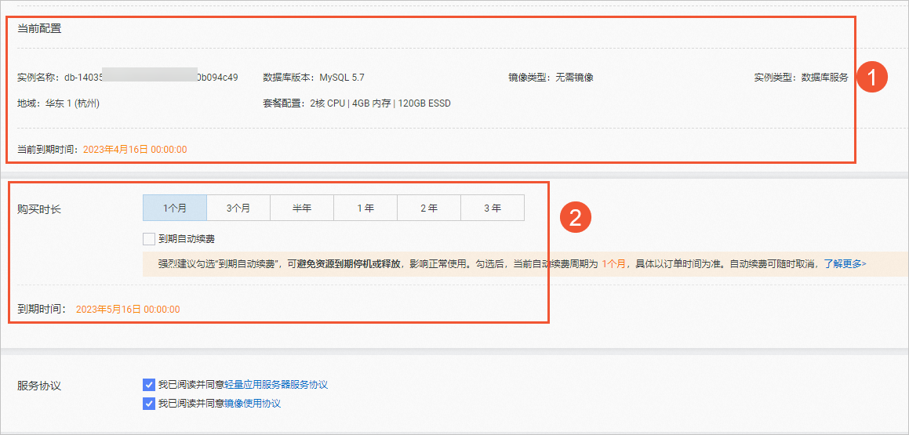Uncheck the 轻量应用服务器服务协议 agreement checkbox
The image size is (909, 435).
[149, 385]
